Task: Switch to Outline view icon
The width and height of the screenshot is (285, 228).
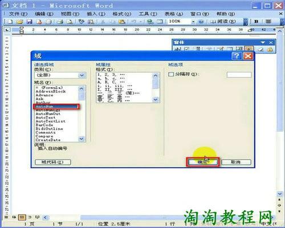Action: click(30, 217)
